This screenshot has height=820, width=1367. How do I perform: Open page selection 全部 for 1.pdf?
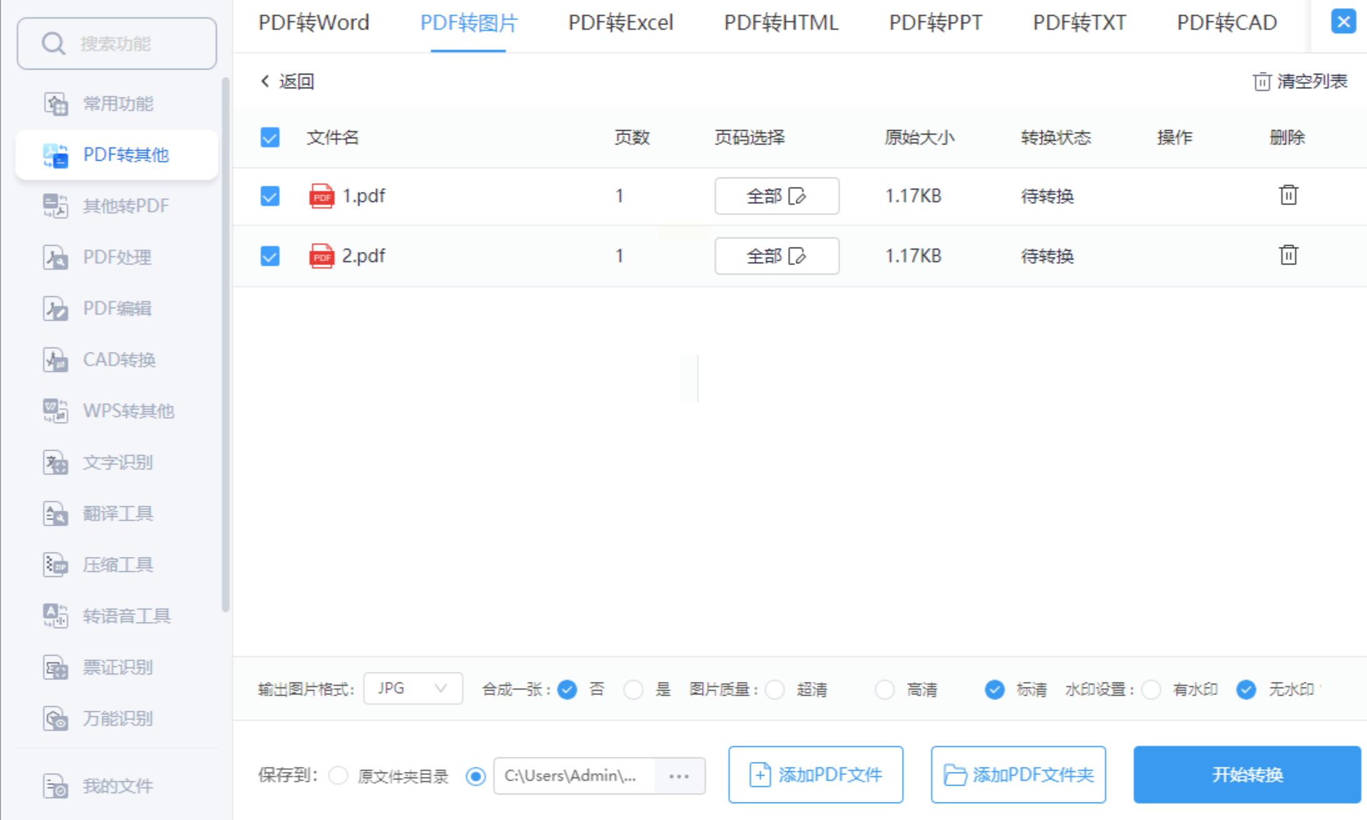tap(776, 196)
